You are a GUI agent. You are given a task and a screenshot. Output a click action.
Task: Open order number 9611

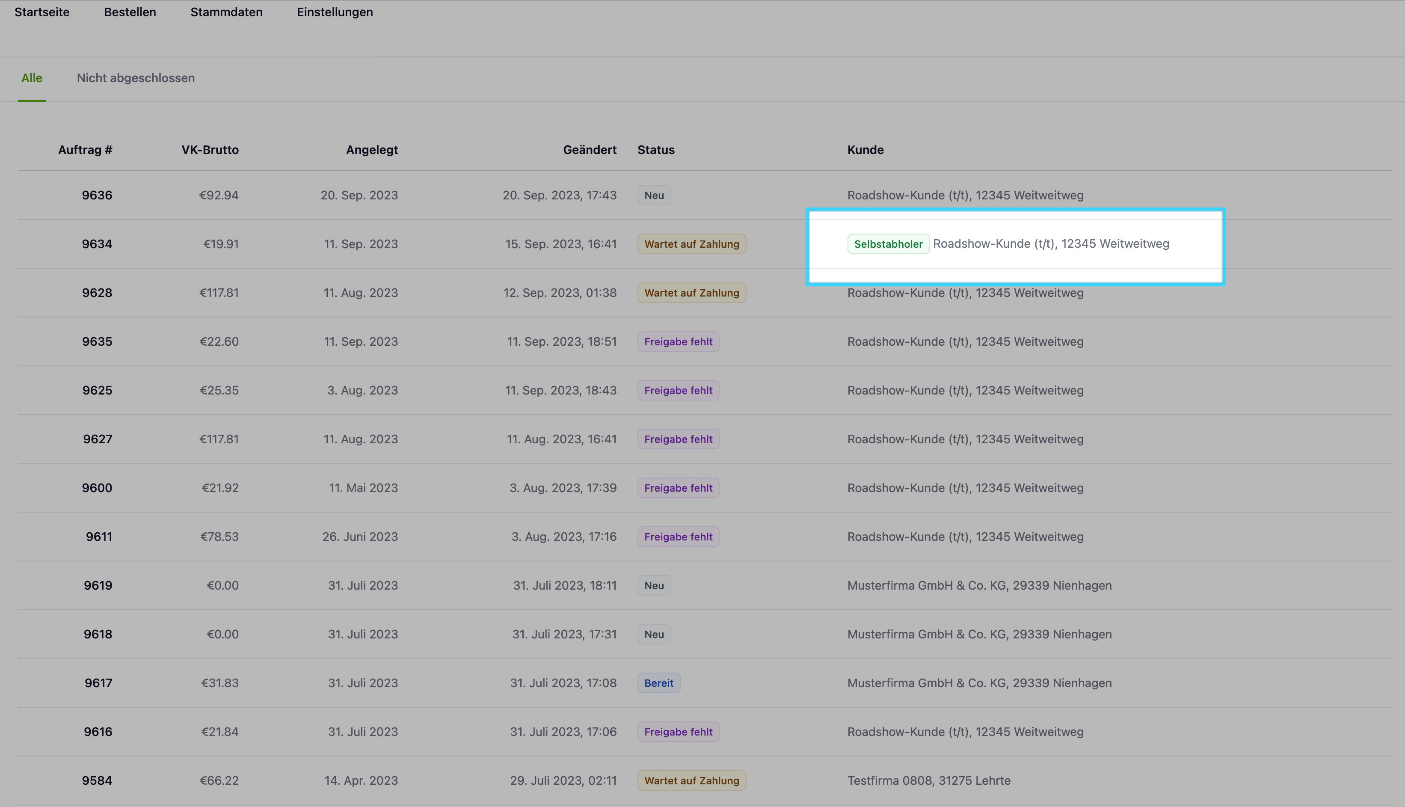[x=99, y=537]
